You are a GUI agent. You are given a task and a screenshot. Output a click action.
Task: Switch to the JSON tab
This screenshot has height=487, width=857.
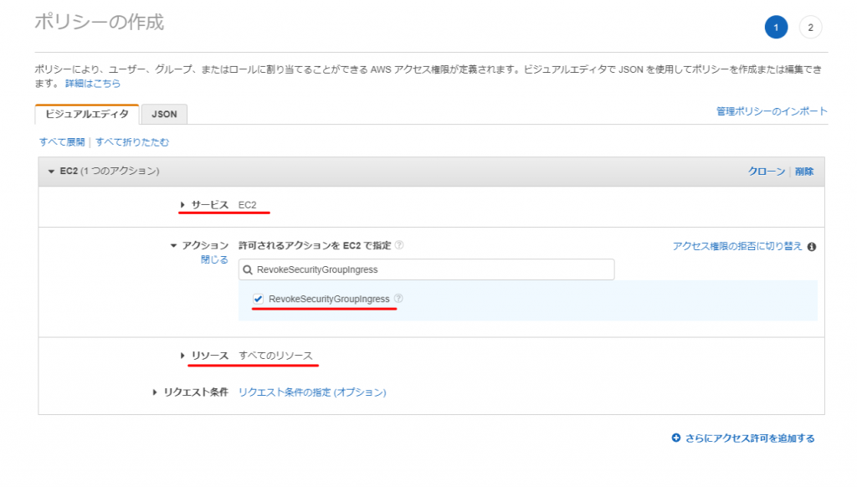pos(164,115)
